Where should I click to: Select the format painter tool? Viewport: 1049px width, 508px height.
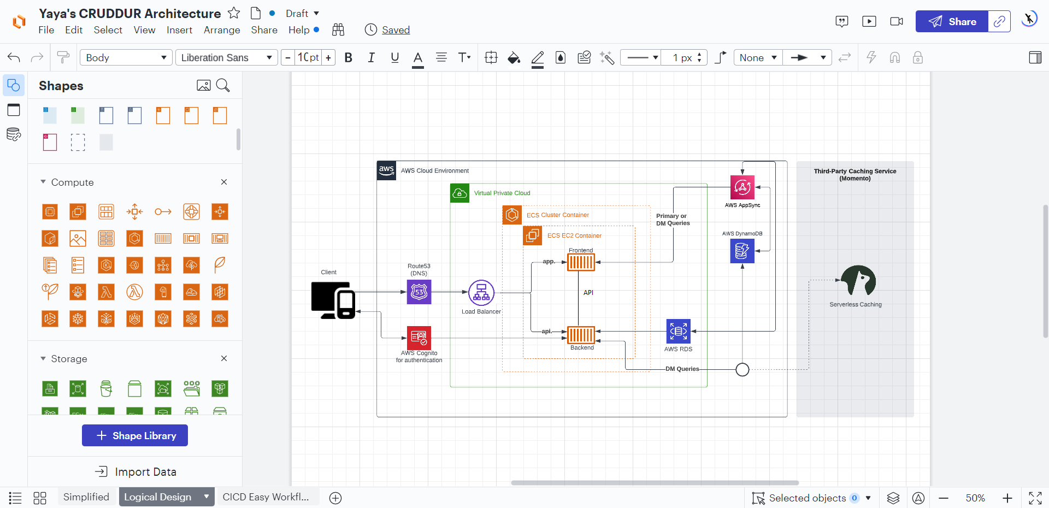click(63, 57)
